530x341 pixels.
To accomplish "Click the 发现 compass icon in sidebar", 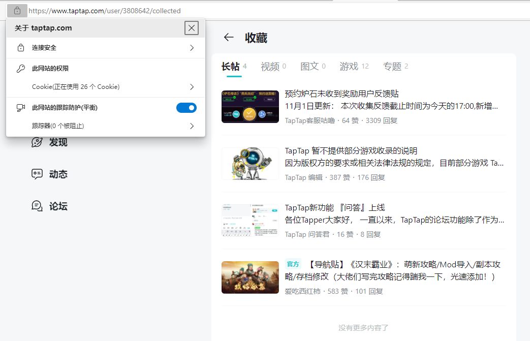I will [37, 142].
